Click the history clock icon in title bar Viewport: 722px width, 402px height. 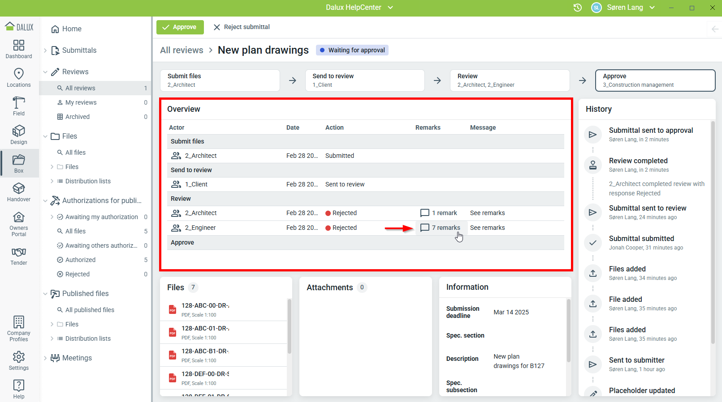578,8
